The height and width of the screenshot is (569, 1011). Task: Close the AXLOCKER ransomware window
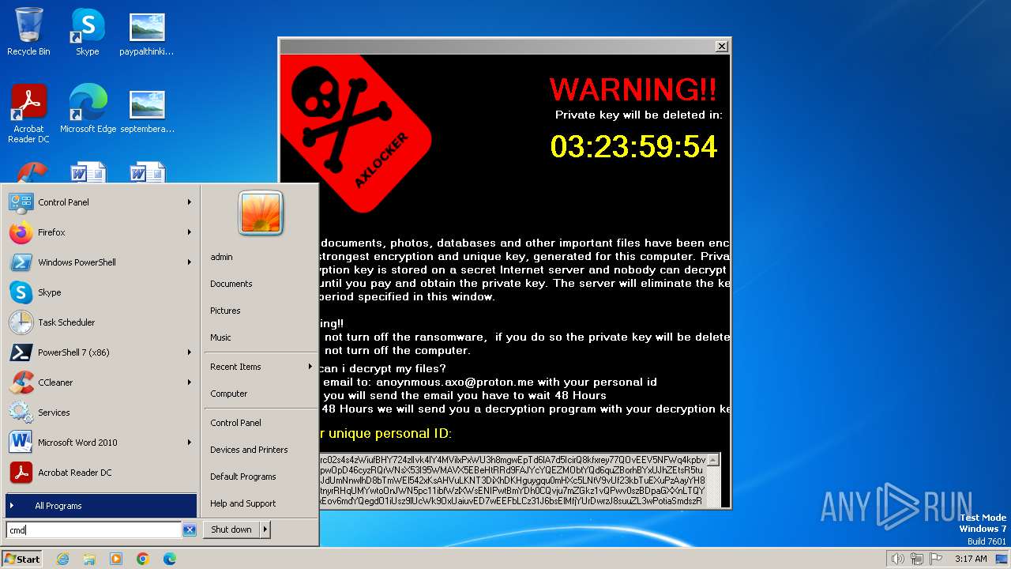(x=721, y=47)
